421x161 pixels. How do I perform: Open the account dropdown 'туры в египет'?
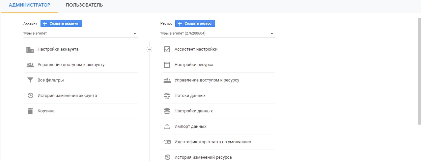pos(80,34)
